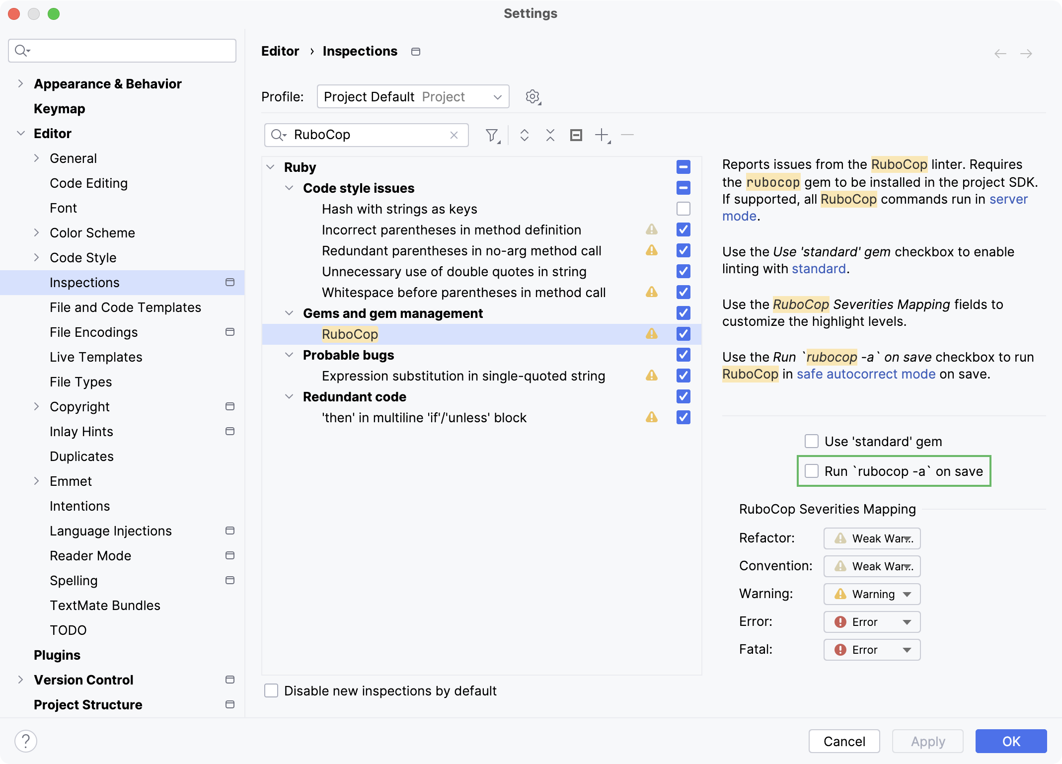This screenshot has width=1062, height=764.
Task: Click the project icon beside Inlay Hints
Action: [x=229, y=431]
